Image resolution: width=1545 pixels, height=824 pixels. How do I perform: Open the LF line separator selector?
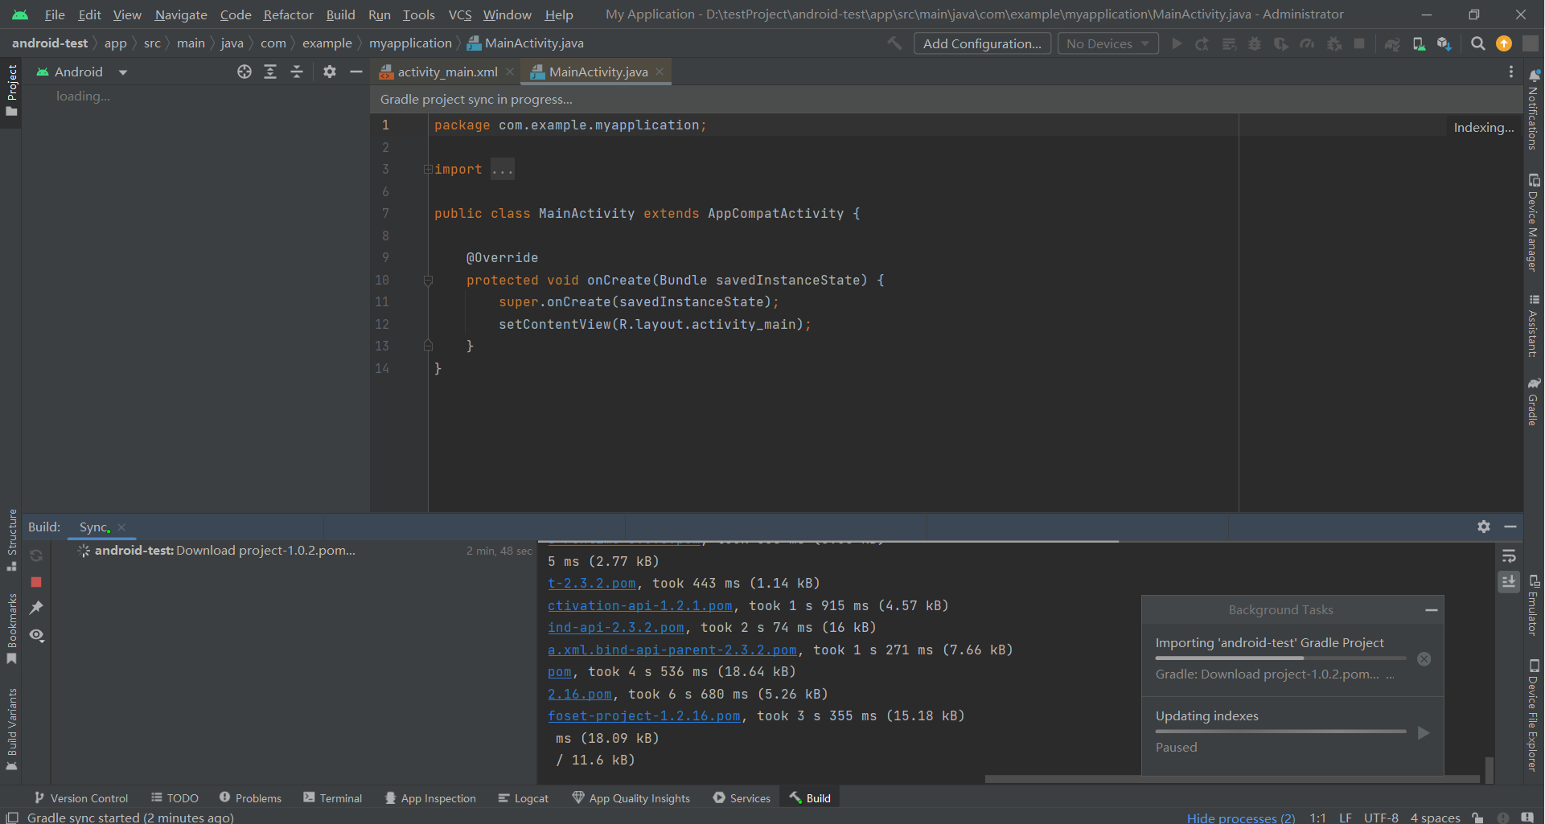click(x=1345, y=818)
